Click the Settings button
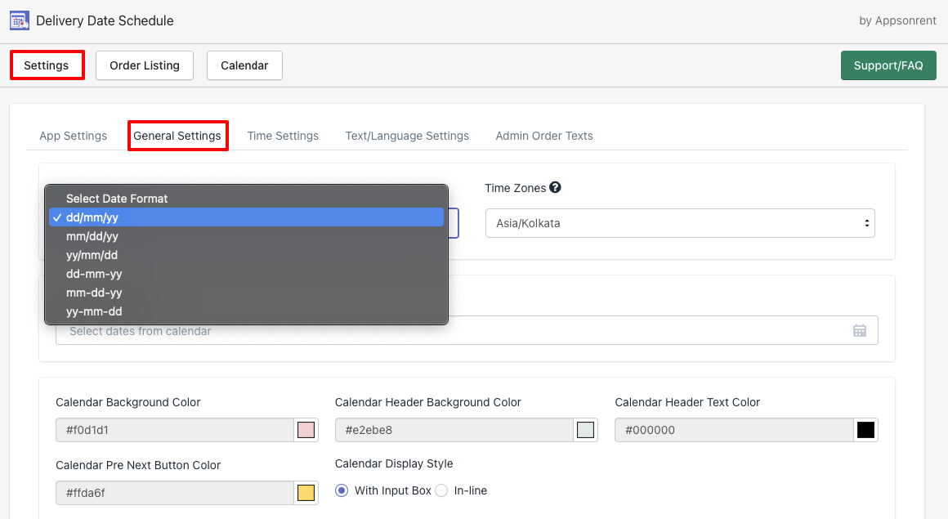 47,65
